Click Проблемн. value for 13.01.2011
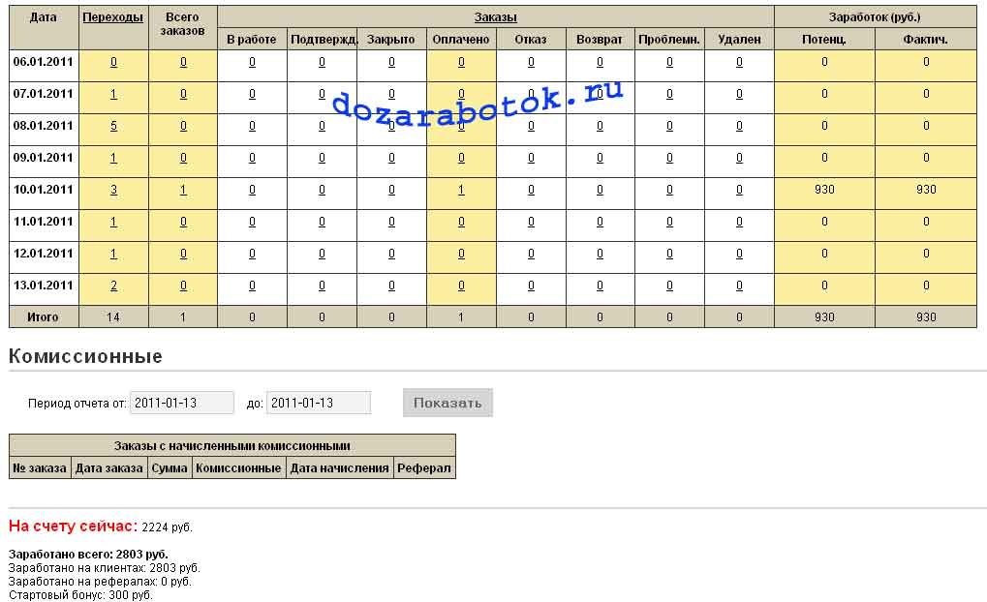Viewport: 987px width, 602px height. pyautogui.click(x=669, y=286)
